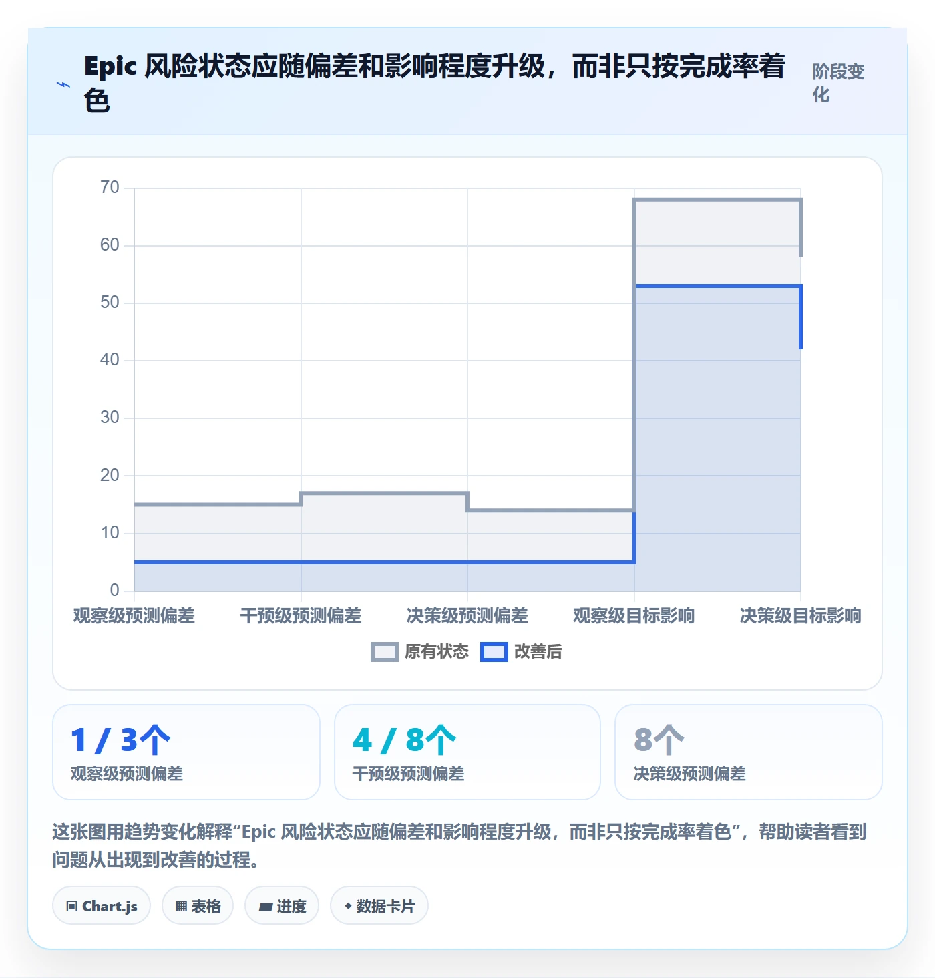
Task: Open the 4 / 8个 干预级预测偏差 card
Action: [x=467, y=752]
